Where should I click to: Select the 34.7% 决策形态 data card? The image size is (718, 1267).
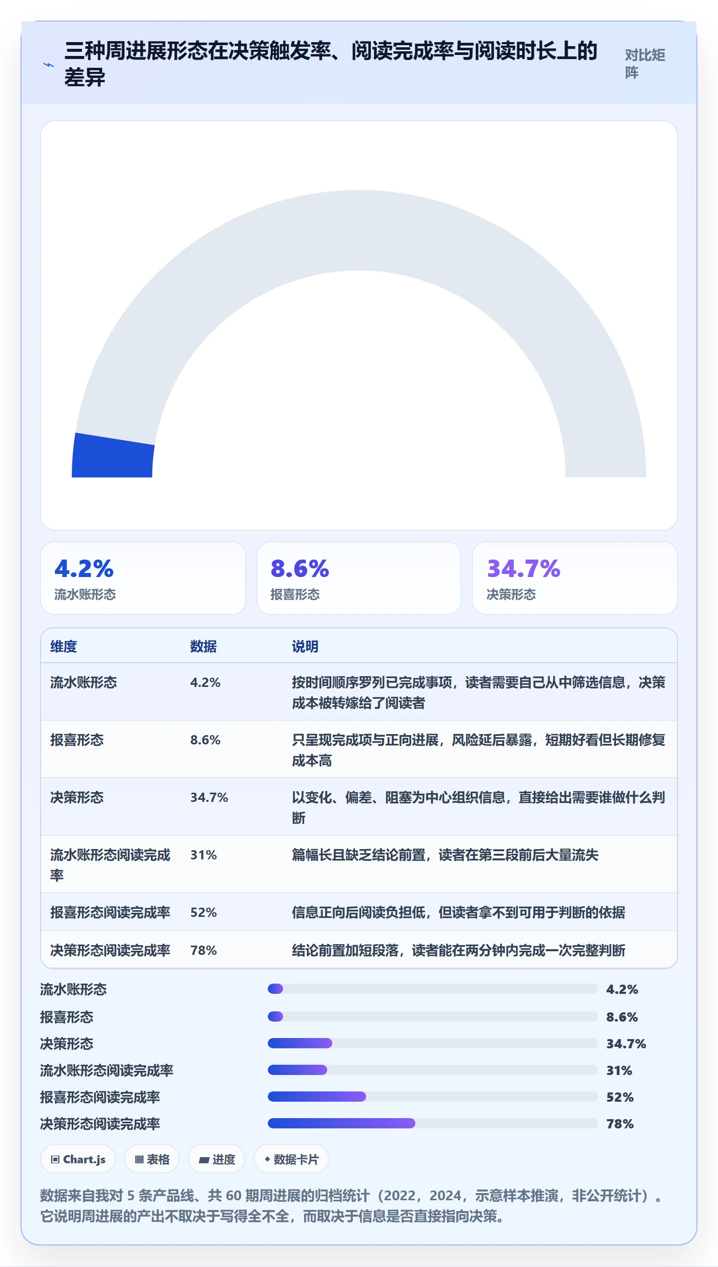point(575,578)
